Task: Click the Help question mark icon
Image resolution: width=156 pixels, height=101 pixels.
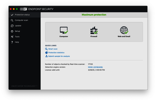Action: [x=12, y=42]
